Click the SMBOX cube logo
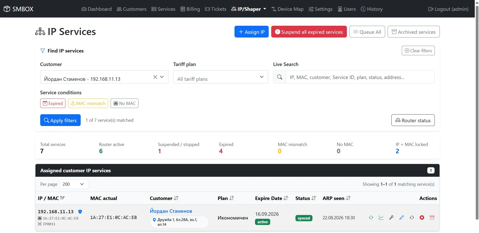479x233 pixels. click(7, 9)
